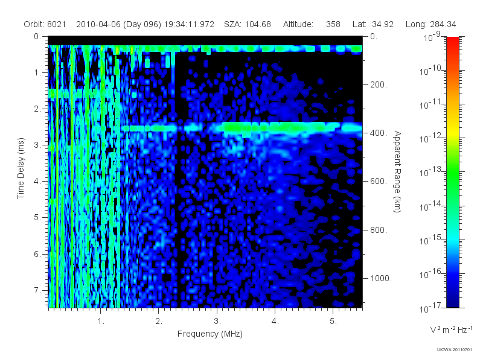Click the 'Frequency (MHz)' axis label
Viewport: 483px width, 362px height.
click(x=210, y=334)
